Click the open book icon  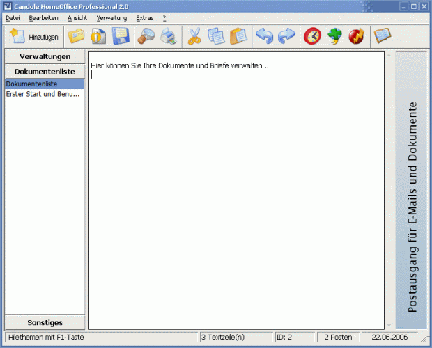382,36
